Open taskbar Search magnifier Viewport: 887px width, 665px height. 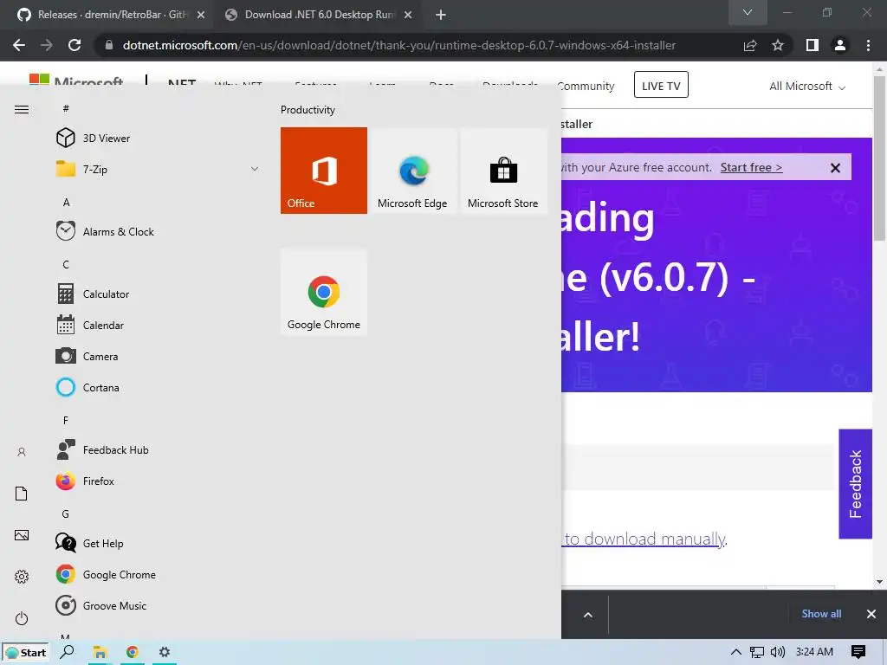tap(67, 652)
